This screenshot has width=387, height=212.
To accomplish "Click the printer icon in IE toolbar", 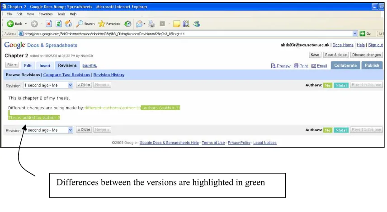I will click(151, 23).
